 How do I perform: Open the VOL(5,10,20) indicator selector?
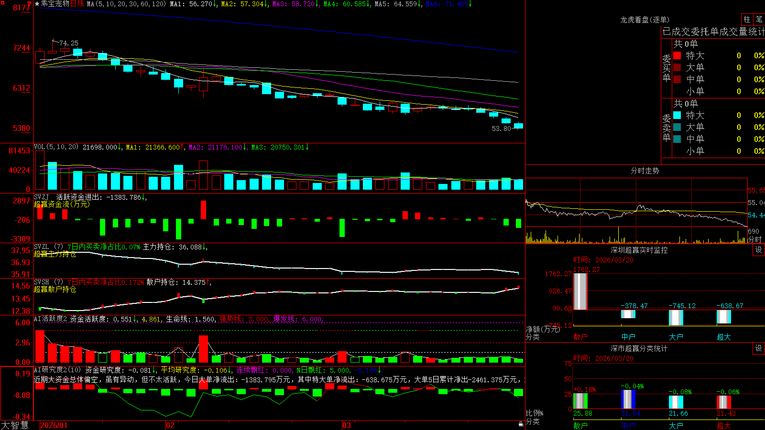(x=56, y=147)
